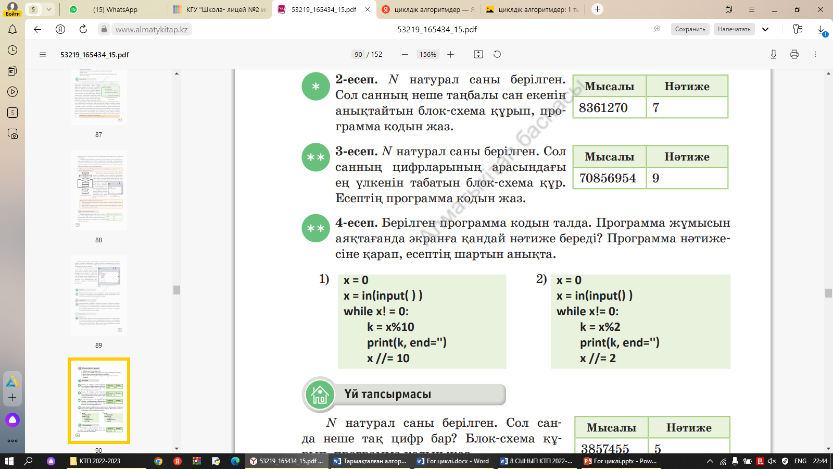Click the Сохранить button
This screenshot has width=833, height=469.
click(x=690, y=29)
